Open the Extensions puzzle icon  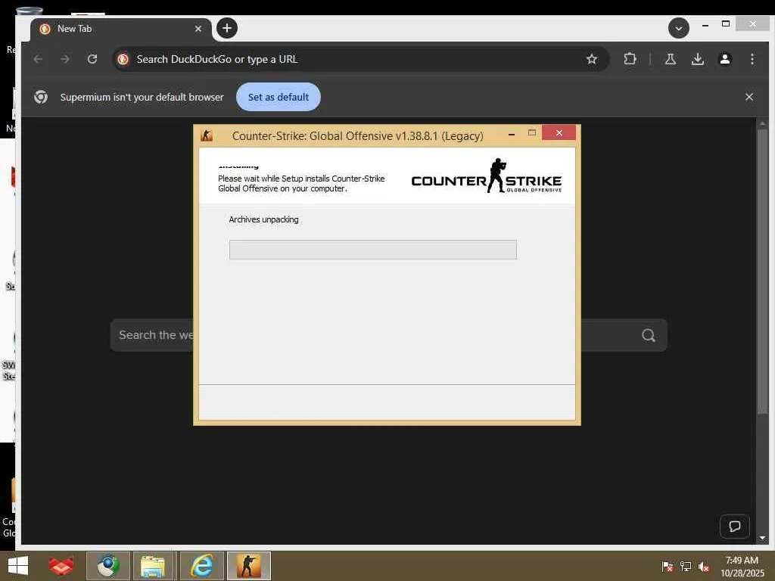[x=630, y=59]
